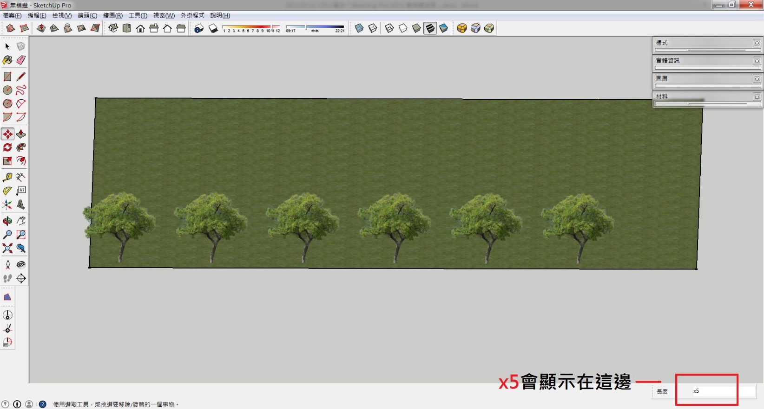Enable Shaded With Textures style
Screen dimensions: 764x409
[x=430, y=28]
